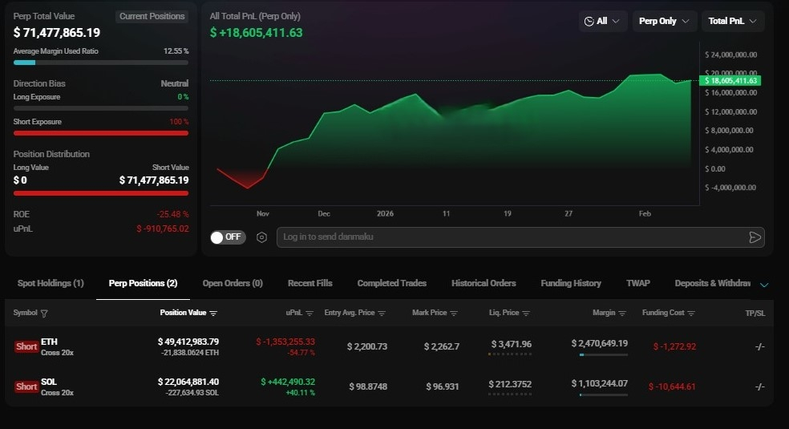
Task: Click the SOL symbol name
Action: point(49,382)
